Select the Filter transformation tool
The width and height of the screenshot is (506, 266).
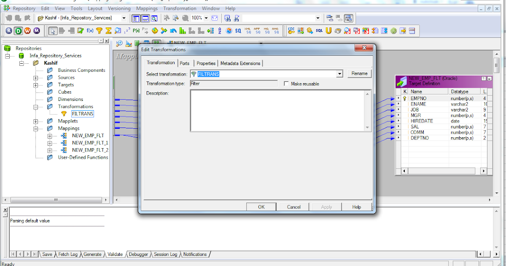(x=100, y=30)
